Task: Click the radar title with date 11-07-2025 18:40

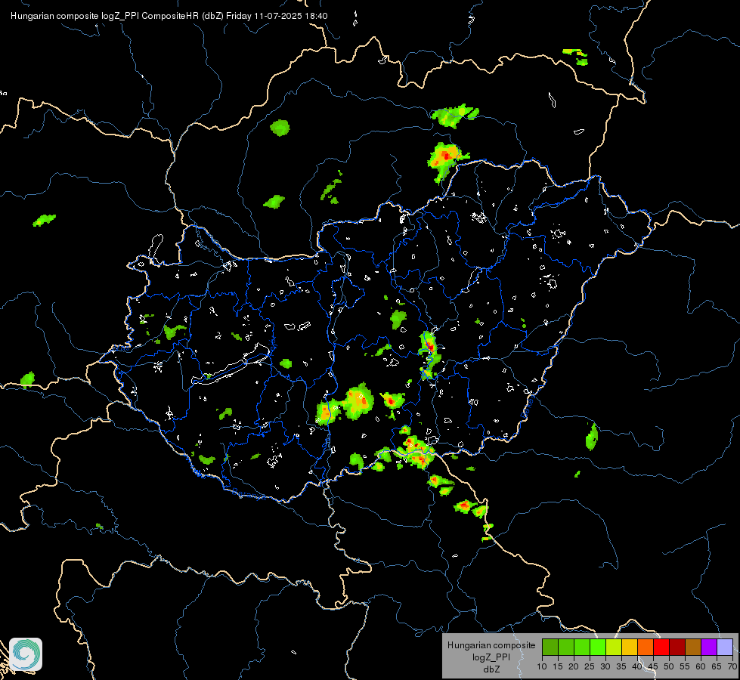Action: (x=169, y=16)
